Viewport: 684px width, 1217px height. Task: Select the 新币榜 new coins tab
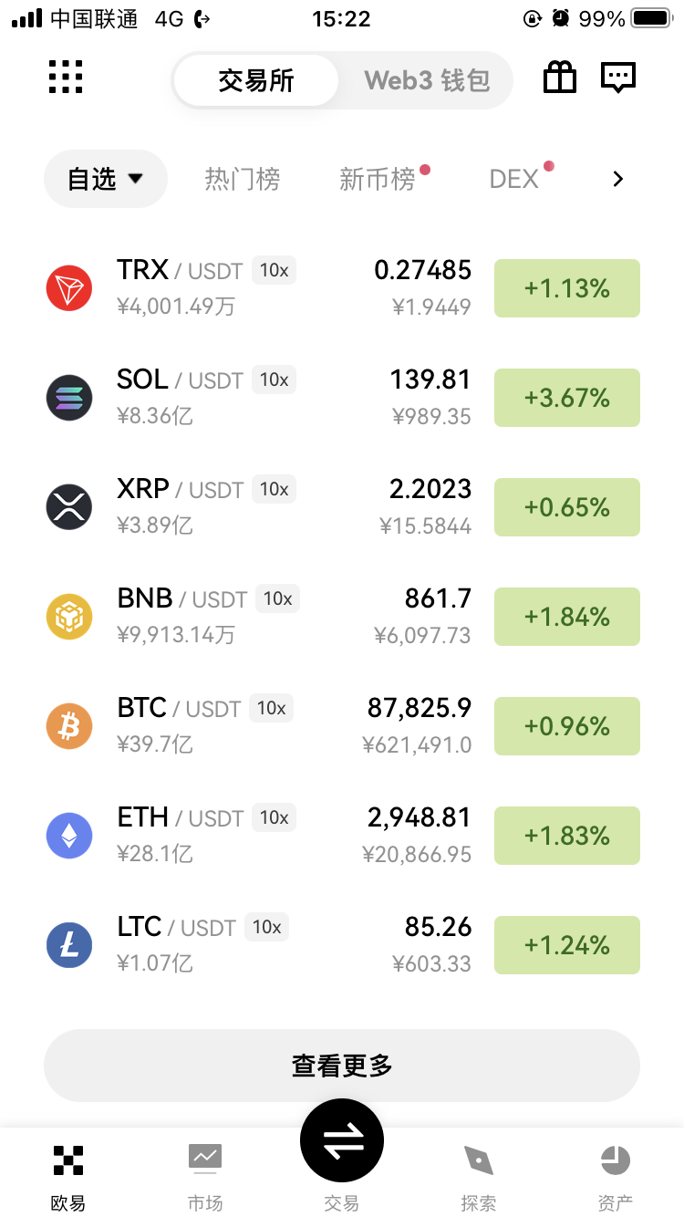(x=378, y=179)
